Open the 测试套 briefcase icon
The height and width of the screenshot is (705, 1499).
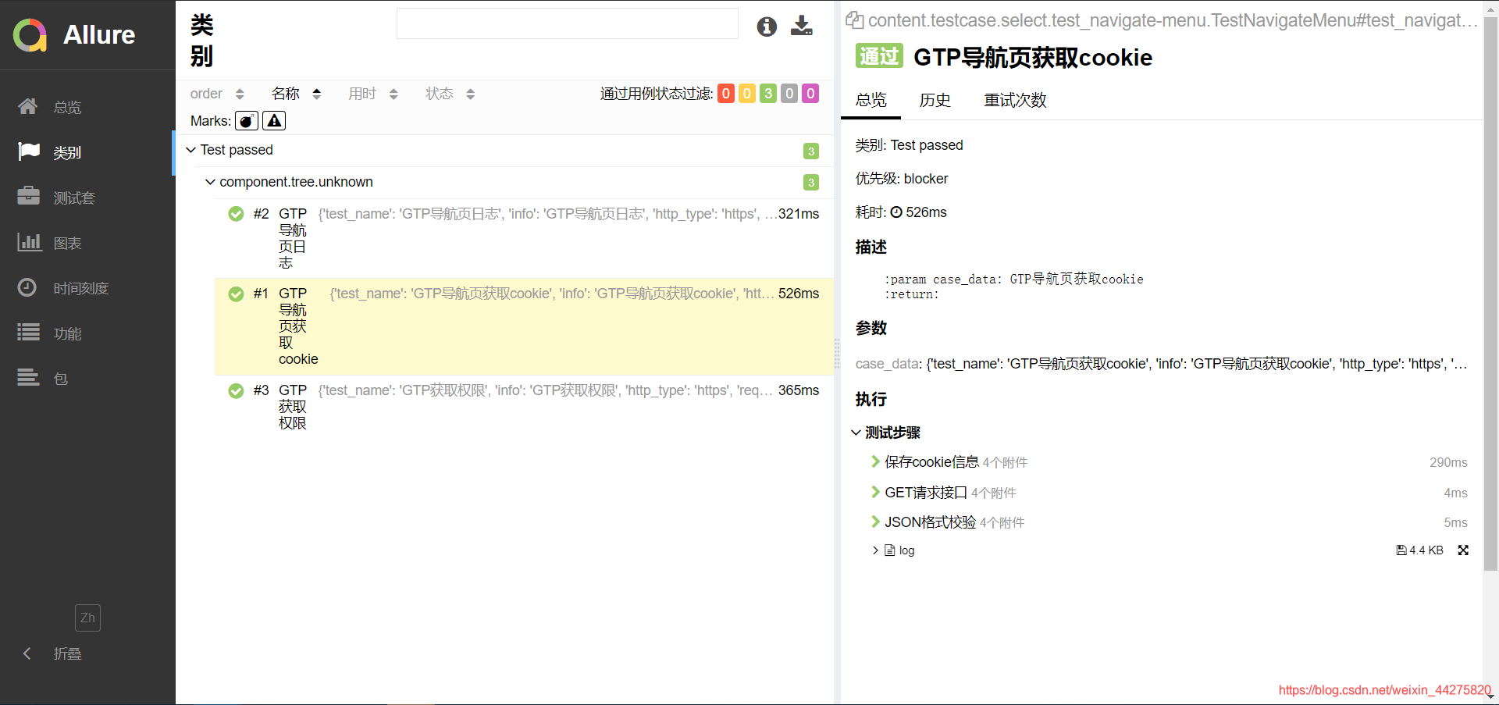[x=29, y=197]
